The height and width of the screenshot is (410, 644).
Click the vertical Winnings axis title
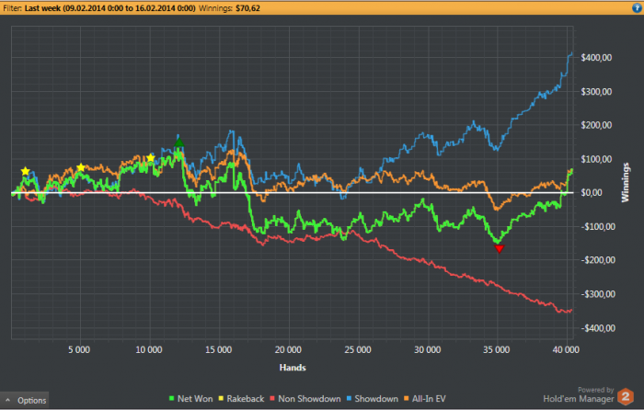tap(625, 183)
